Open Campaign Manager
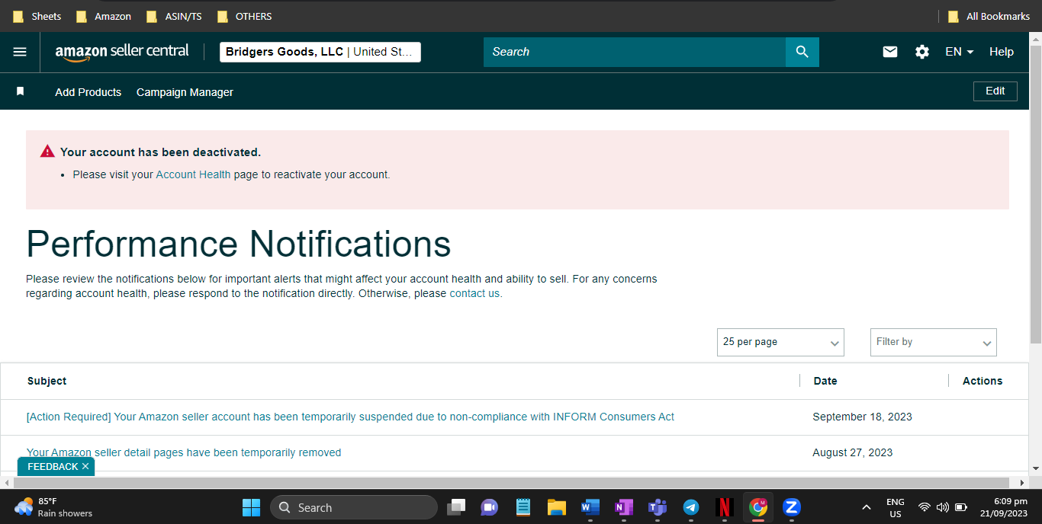Viewport: 1042px width, 524px height. pyautogui.click(x=185, y=92)
